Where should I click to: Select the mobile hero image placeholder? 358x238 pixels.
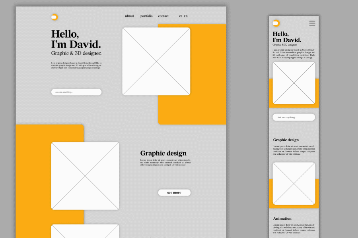(x=294, y=83)
